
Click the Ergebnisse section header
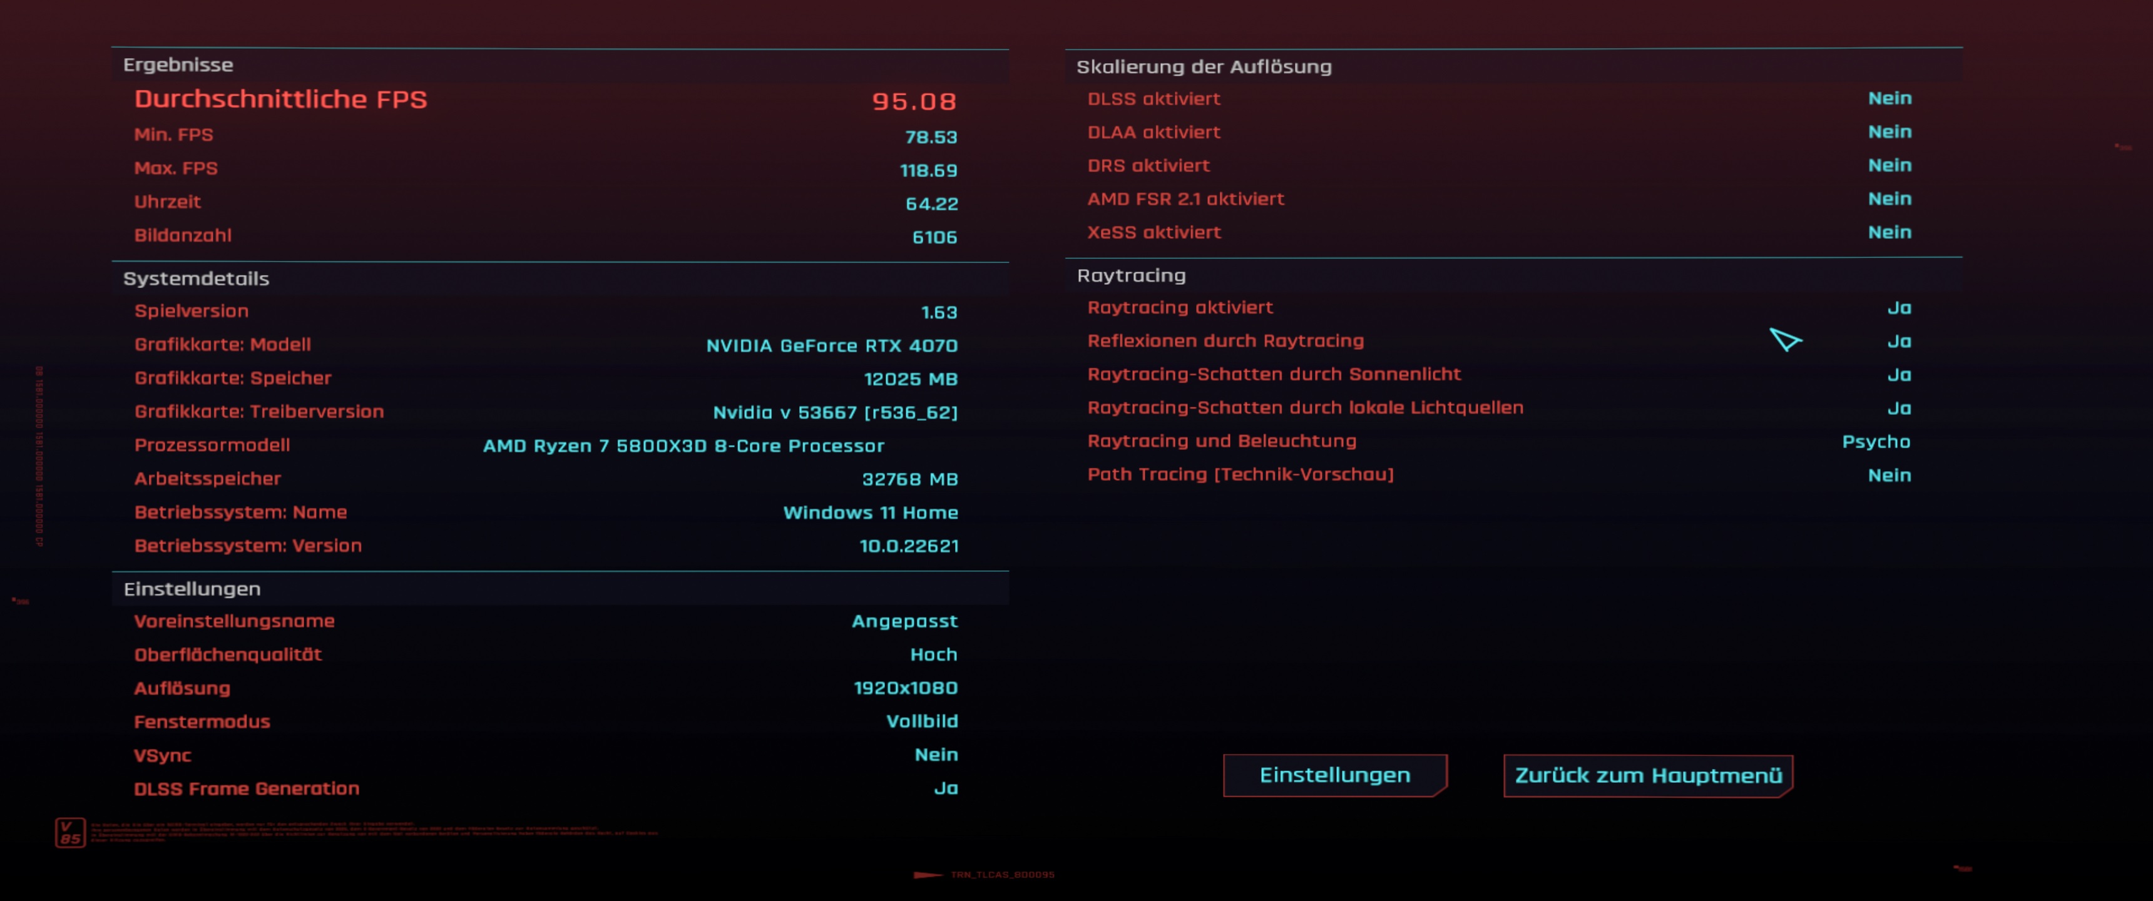click(x=178, y=64)
